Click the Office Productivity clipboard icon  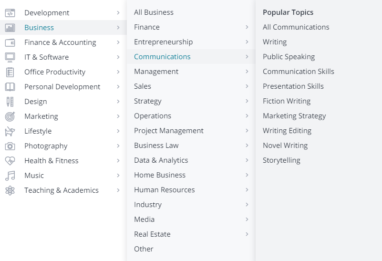coord(10,72)
